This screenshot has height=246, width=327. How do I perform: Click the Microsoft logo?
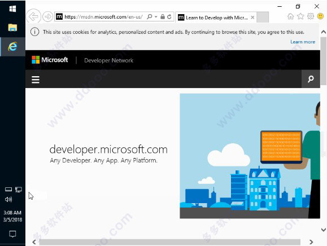pyautogui.click(x=50, y=60)
